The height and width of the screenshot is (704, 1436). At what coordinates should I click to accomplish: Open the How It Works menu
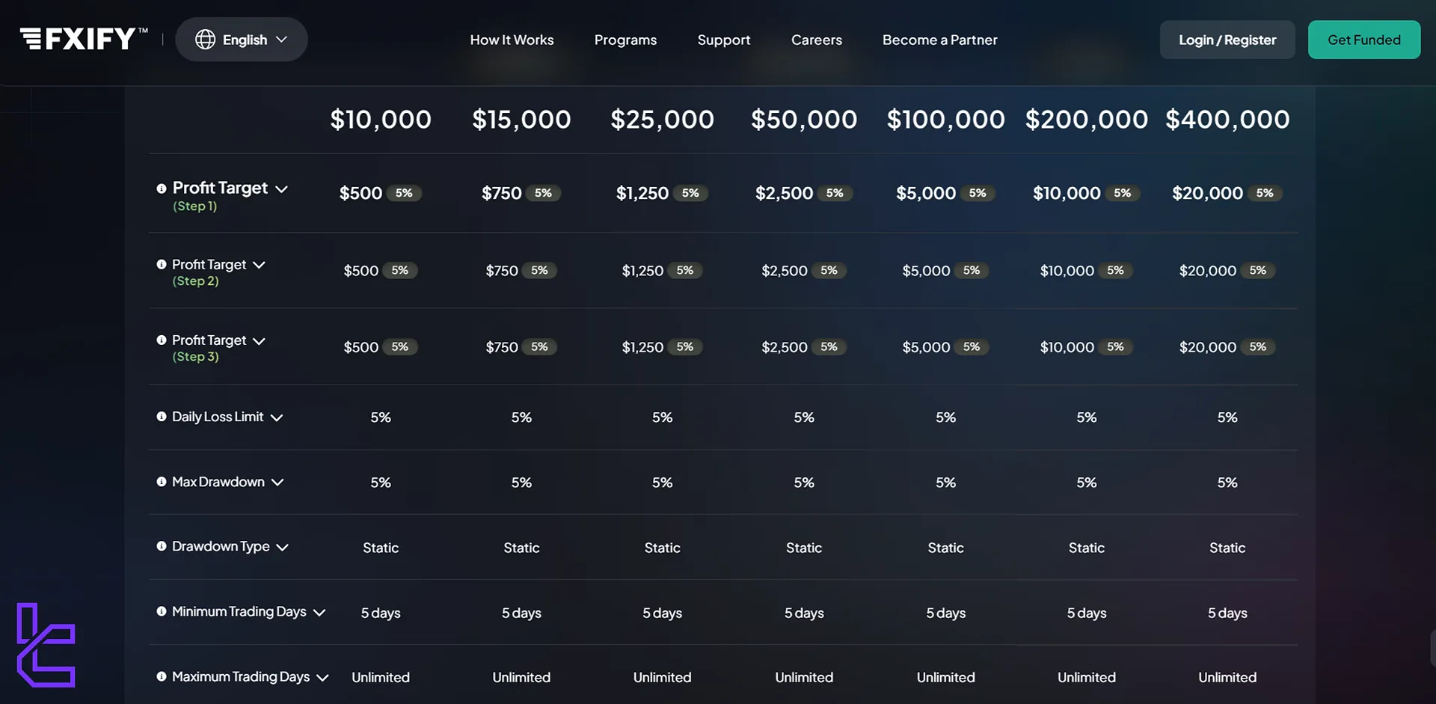512,40
